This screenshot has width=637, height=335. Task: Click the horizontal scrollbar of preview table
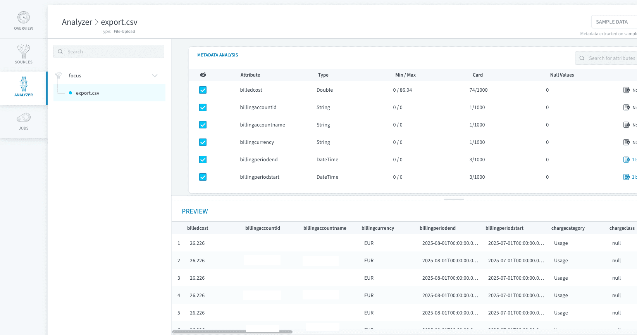point(232,332)
